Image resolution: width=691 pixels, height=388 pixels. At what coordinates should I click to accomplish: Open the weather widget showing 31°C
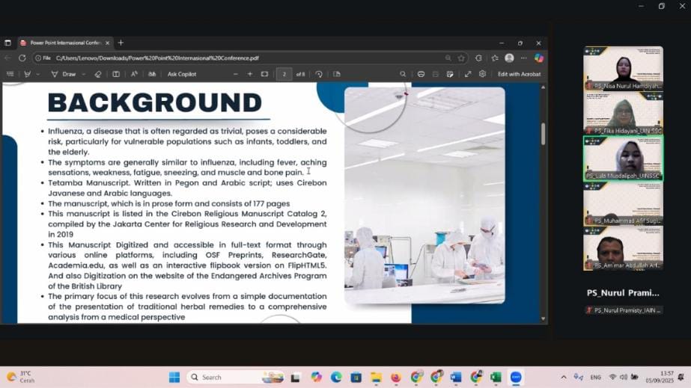click(x=21, y=377)
